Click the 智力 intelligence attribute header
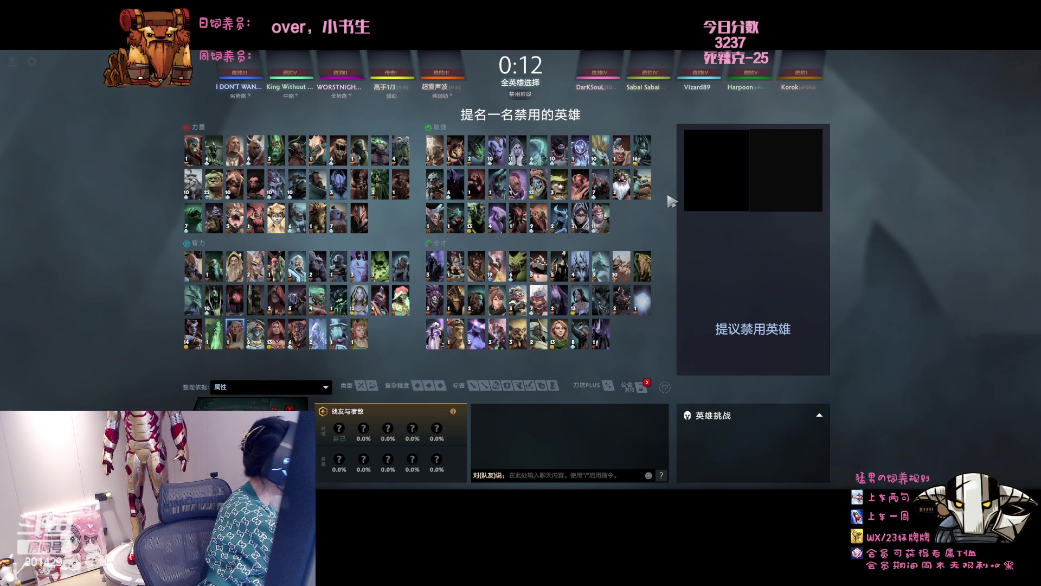The image size is (1041, 586). point(194,243)
